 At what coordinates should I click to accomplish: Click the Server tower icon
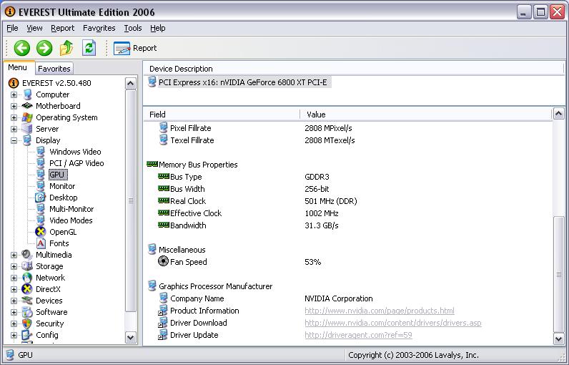(x=27, y=129)
